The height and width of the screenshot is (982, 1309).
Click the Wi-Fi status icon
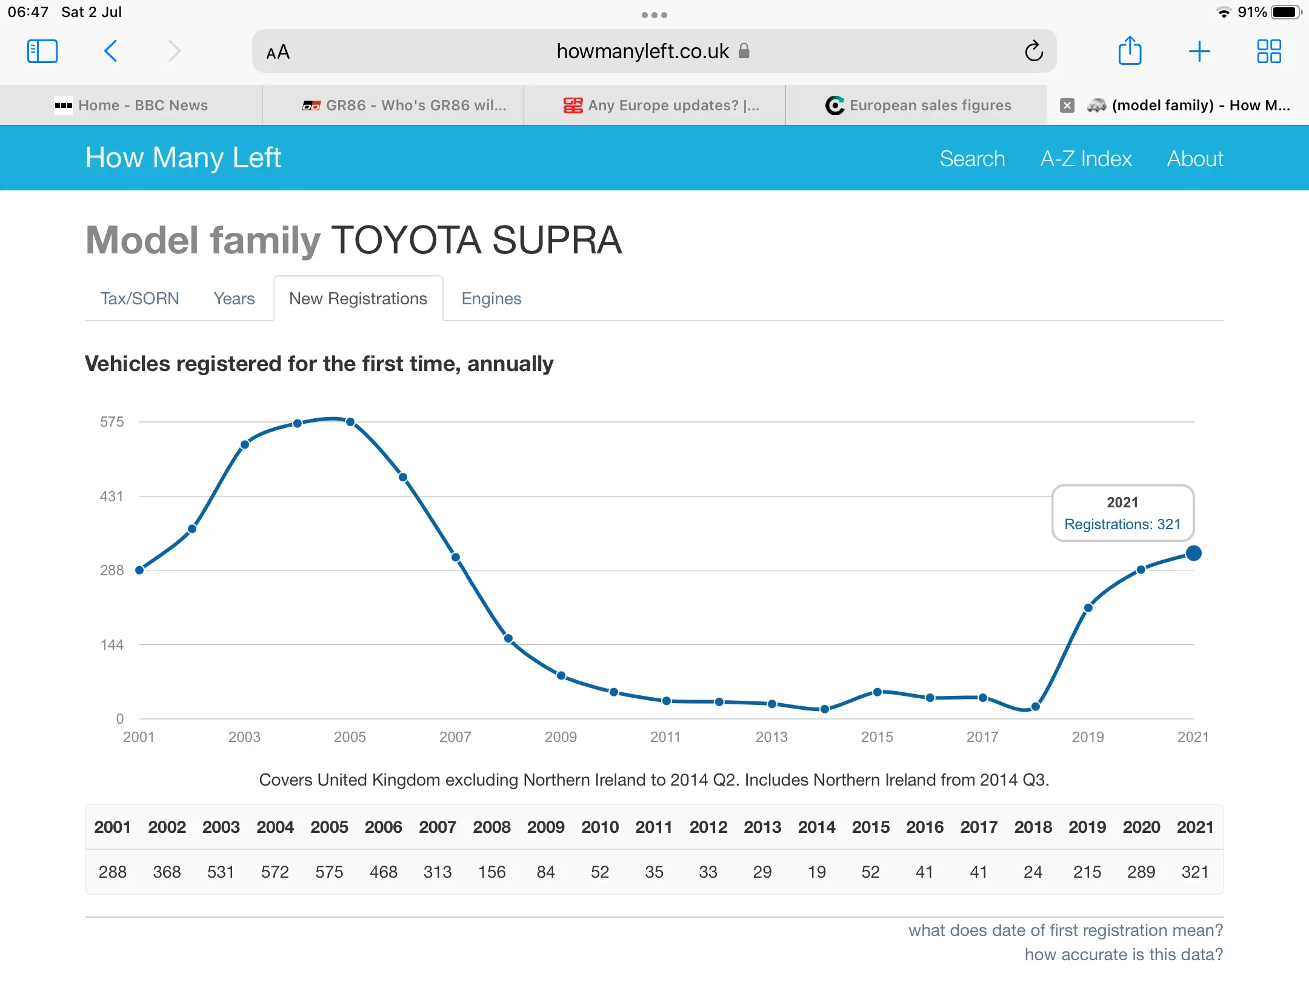tap(1224, 12)
